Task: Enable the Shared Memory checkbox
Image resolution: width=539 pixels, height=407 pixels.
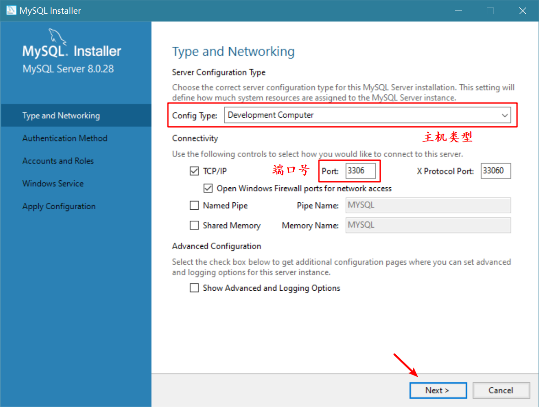Action: (194, 225)
